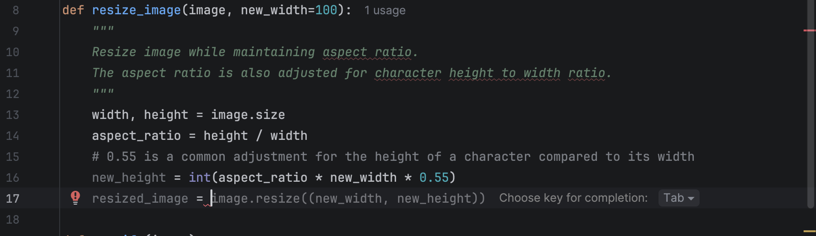Click the grey image.resize completion suggestion

click(x=348, y=198)
